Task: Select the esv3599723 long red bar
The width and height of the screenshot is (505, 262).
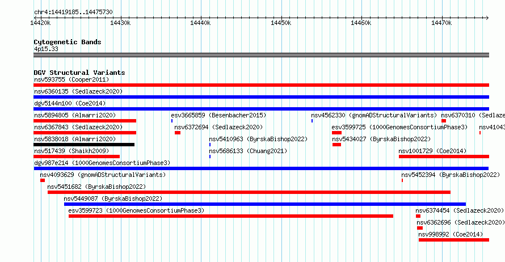Action: (x=231, y=216)
